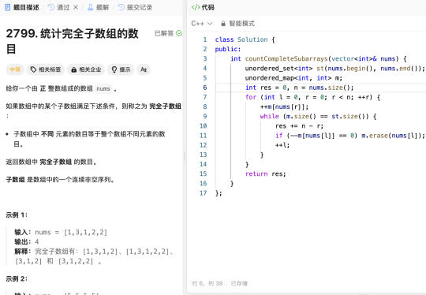Click the panel divider handle between description and code
This screenshot has height=295, width=426.
pos(185,156)
